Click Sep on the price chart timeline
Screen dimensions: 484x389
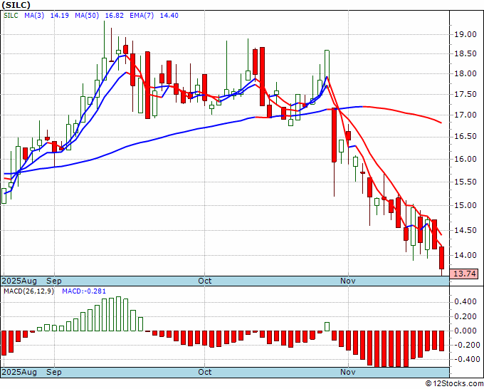click(54, 281)
